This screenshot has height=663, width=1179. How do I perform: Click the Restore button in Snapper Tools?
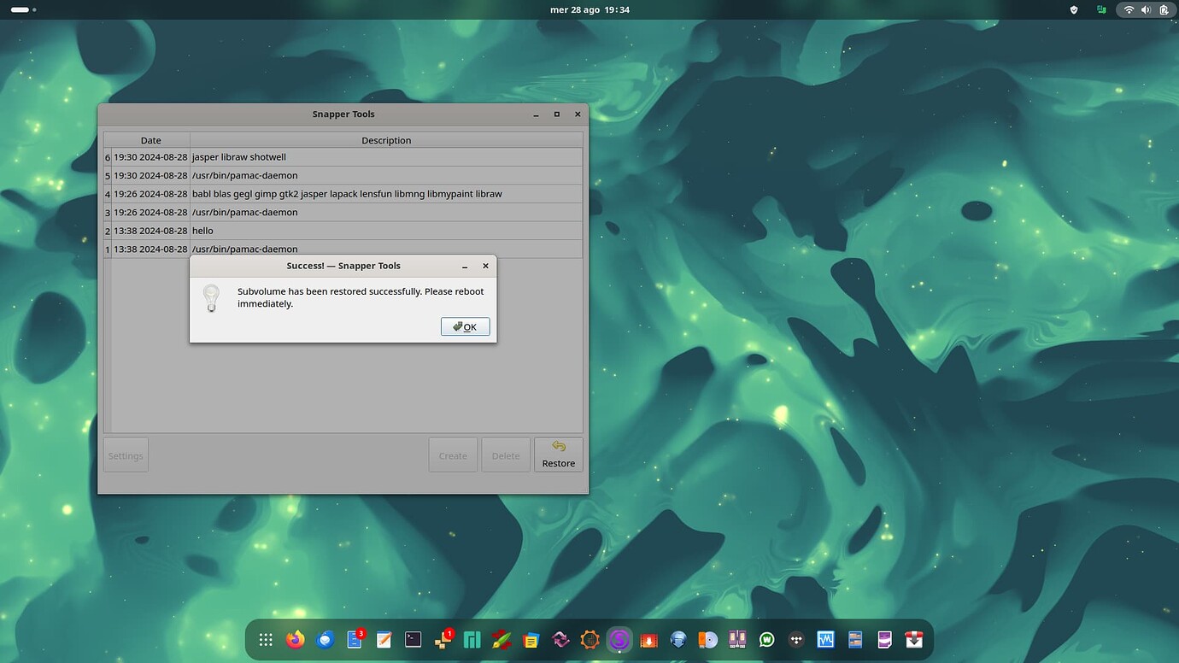pyautogui.click(x=558, y=454)
